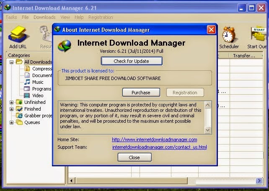Open the Registration menu
Viewport: 269px width, 191px height.
pyautogui.click(x=101, y=17)
